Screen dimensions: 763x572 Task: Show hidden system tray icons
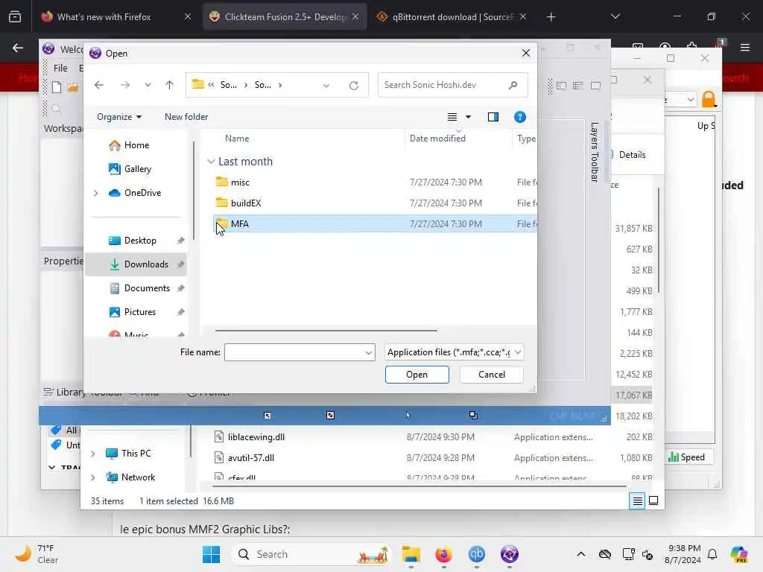581,554
